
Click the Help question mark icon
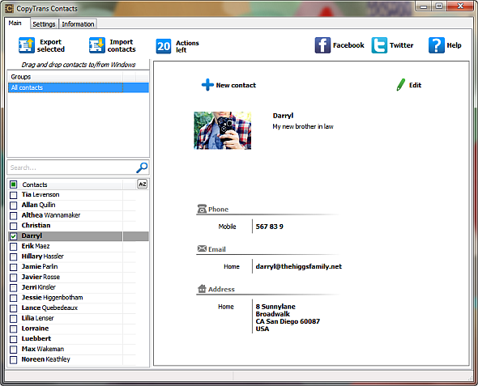(x=436, y=45)
